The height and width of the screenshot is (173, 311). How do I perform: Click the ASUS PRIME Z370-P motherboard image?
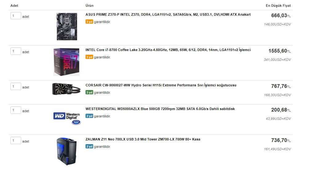(x=67, y=26)
